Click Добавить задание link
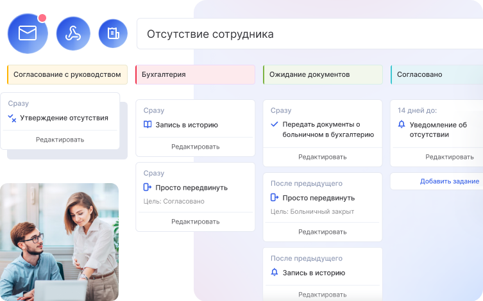483x301 pixels. coord(449,181)
